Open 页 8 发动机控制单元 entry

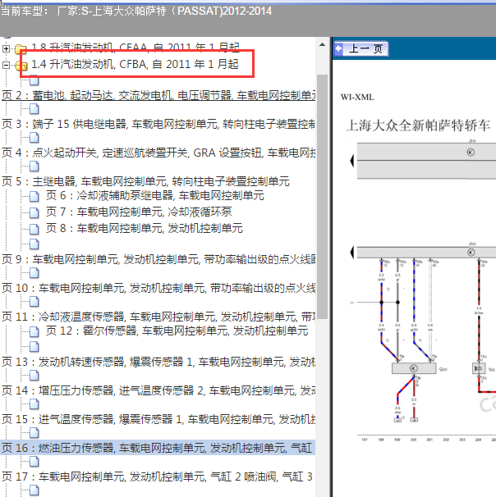(145, 228)
